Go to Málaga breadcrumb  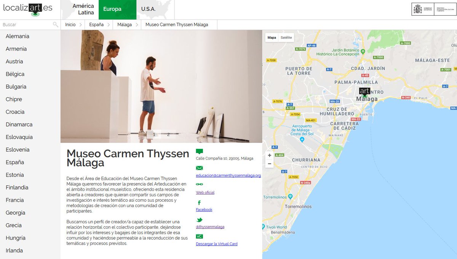click(125, 25)
